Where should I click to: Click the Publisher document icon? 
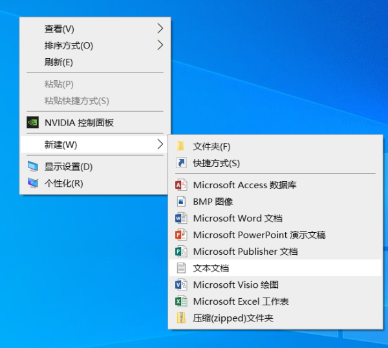click(x=181, y=251)
